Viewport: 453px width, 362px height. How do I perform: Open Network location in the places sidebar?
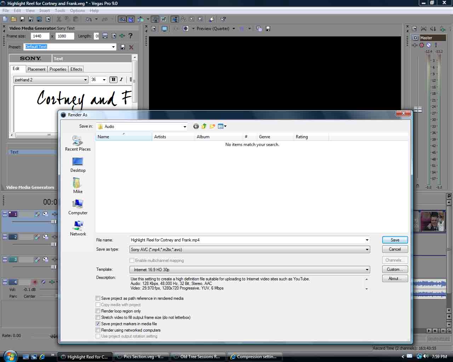pos(78,228)
